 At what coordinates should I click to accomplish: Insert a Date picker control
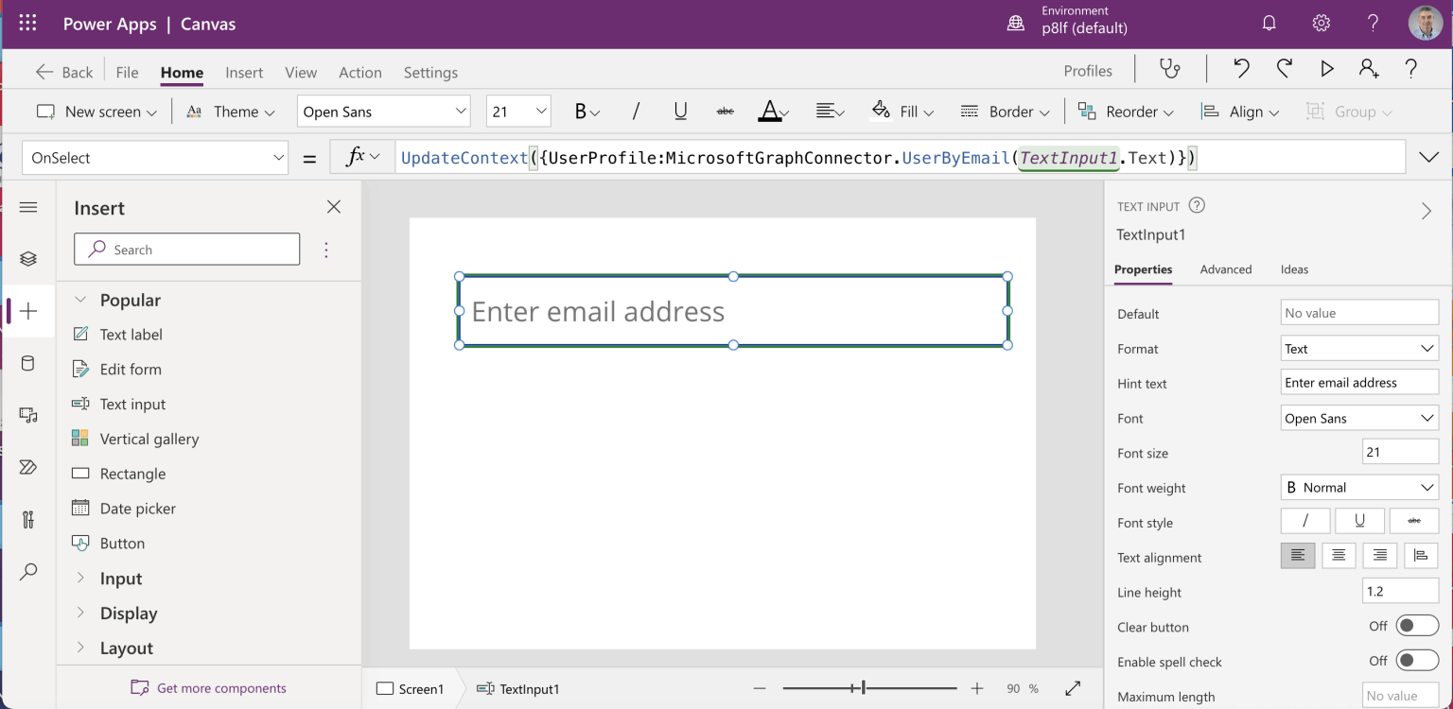point(138,509)
